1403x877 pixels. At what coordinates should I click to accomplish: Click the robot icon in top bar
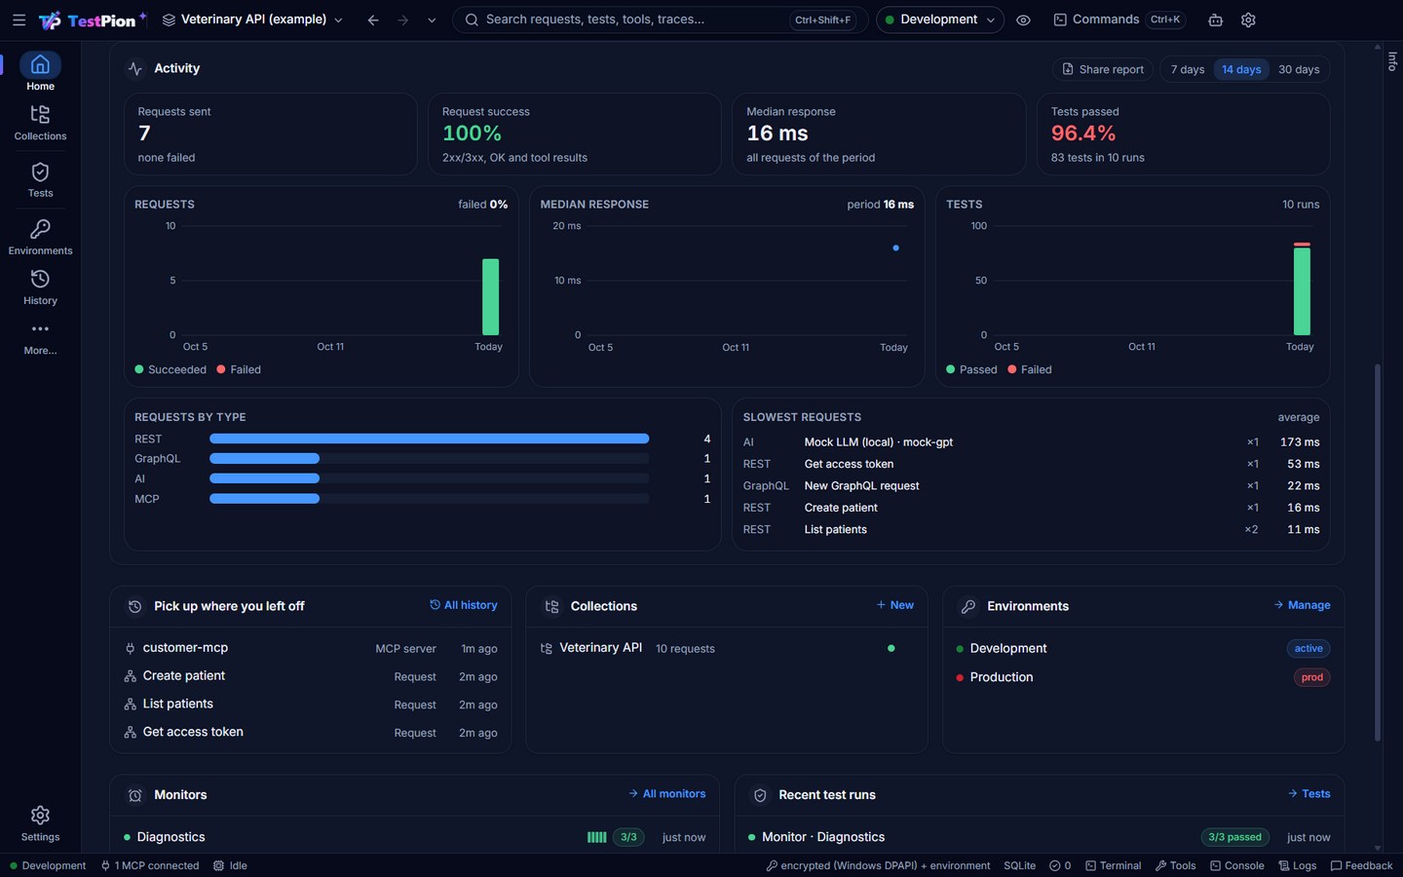click(x=1215, y=19)
